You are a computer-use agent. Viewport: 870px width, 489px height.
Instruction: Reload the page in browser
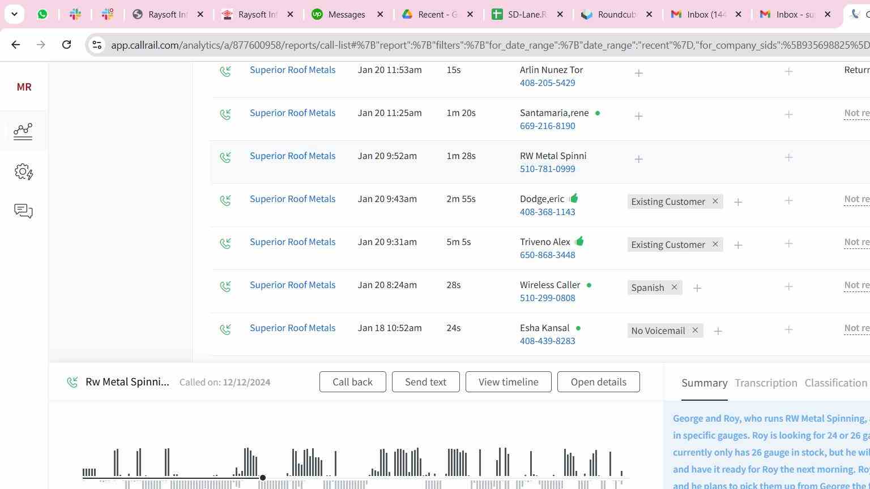pyautogui.click(x=66, y=44)
